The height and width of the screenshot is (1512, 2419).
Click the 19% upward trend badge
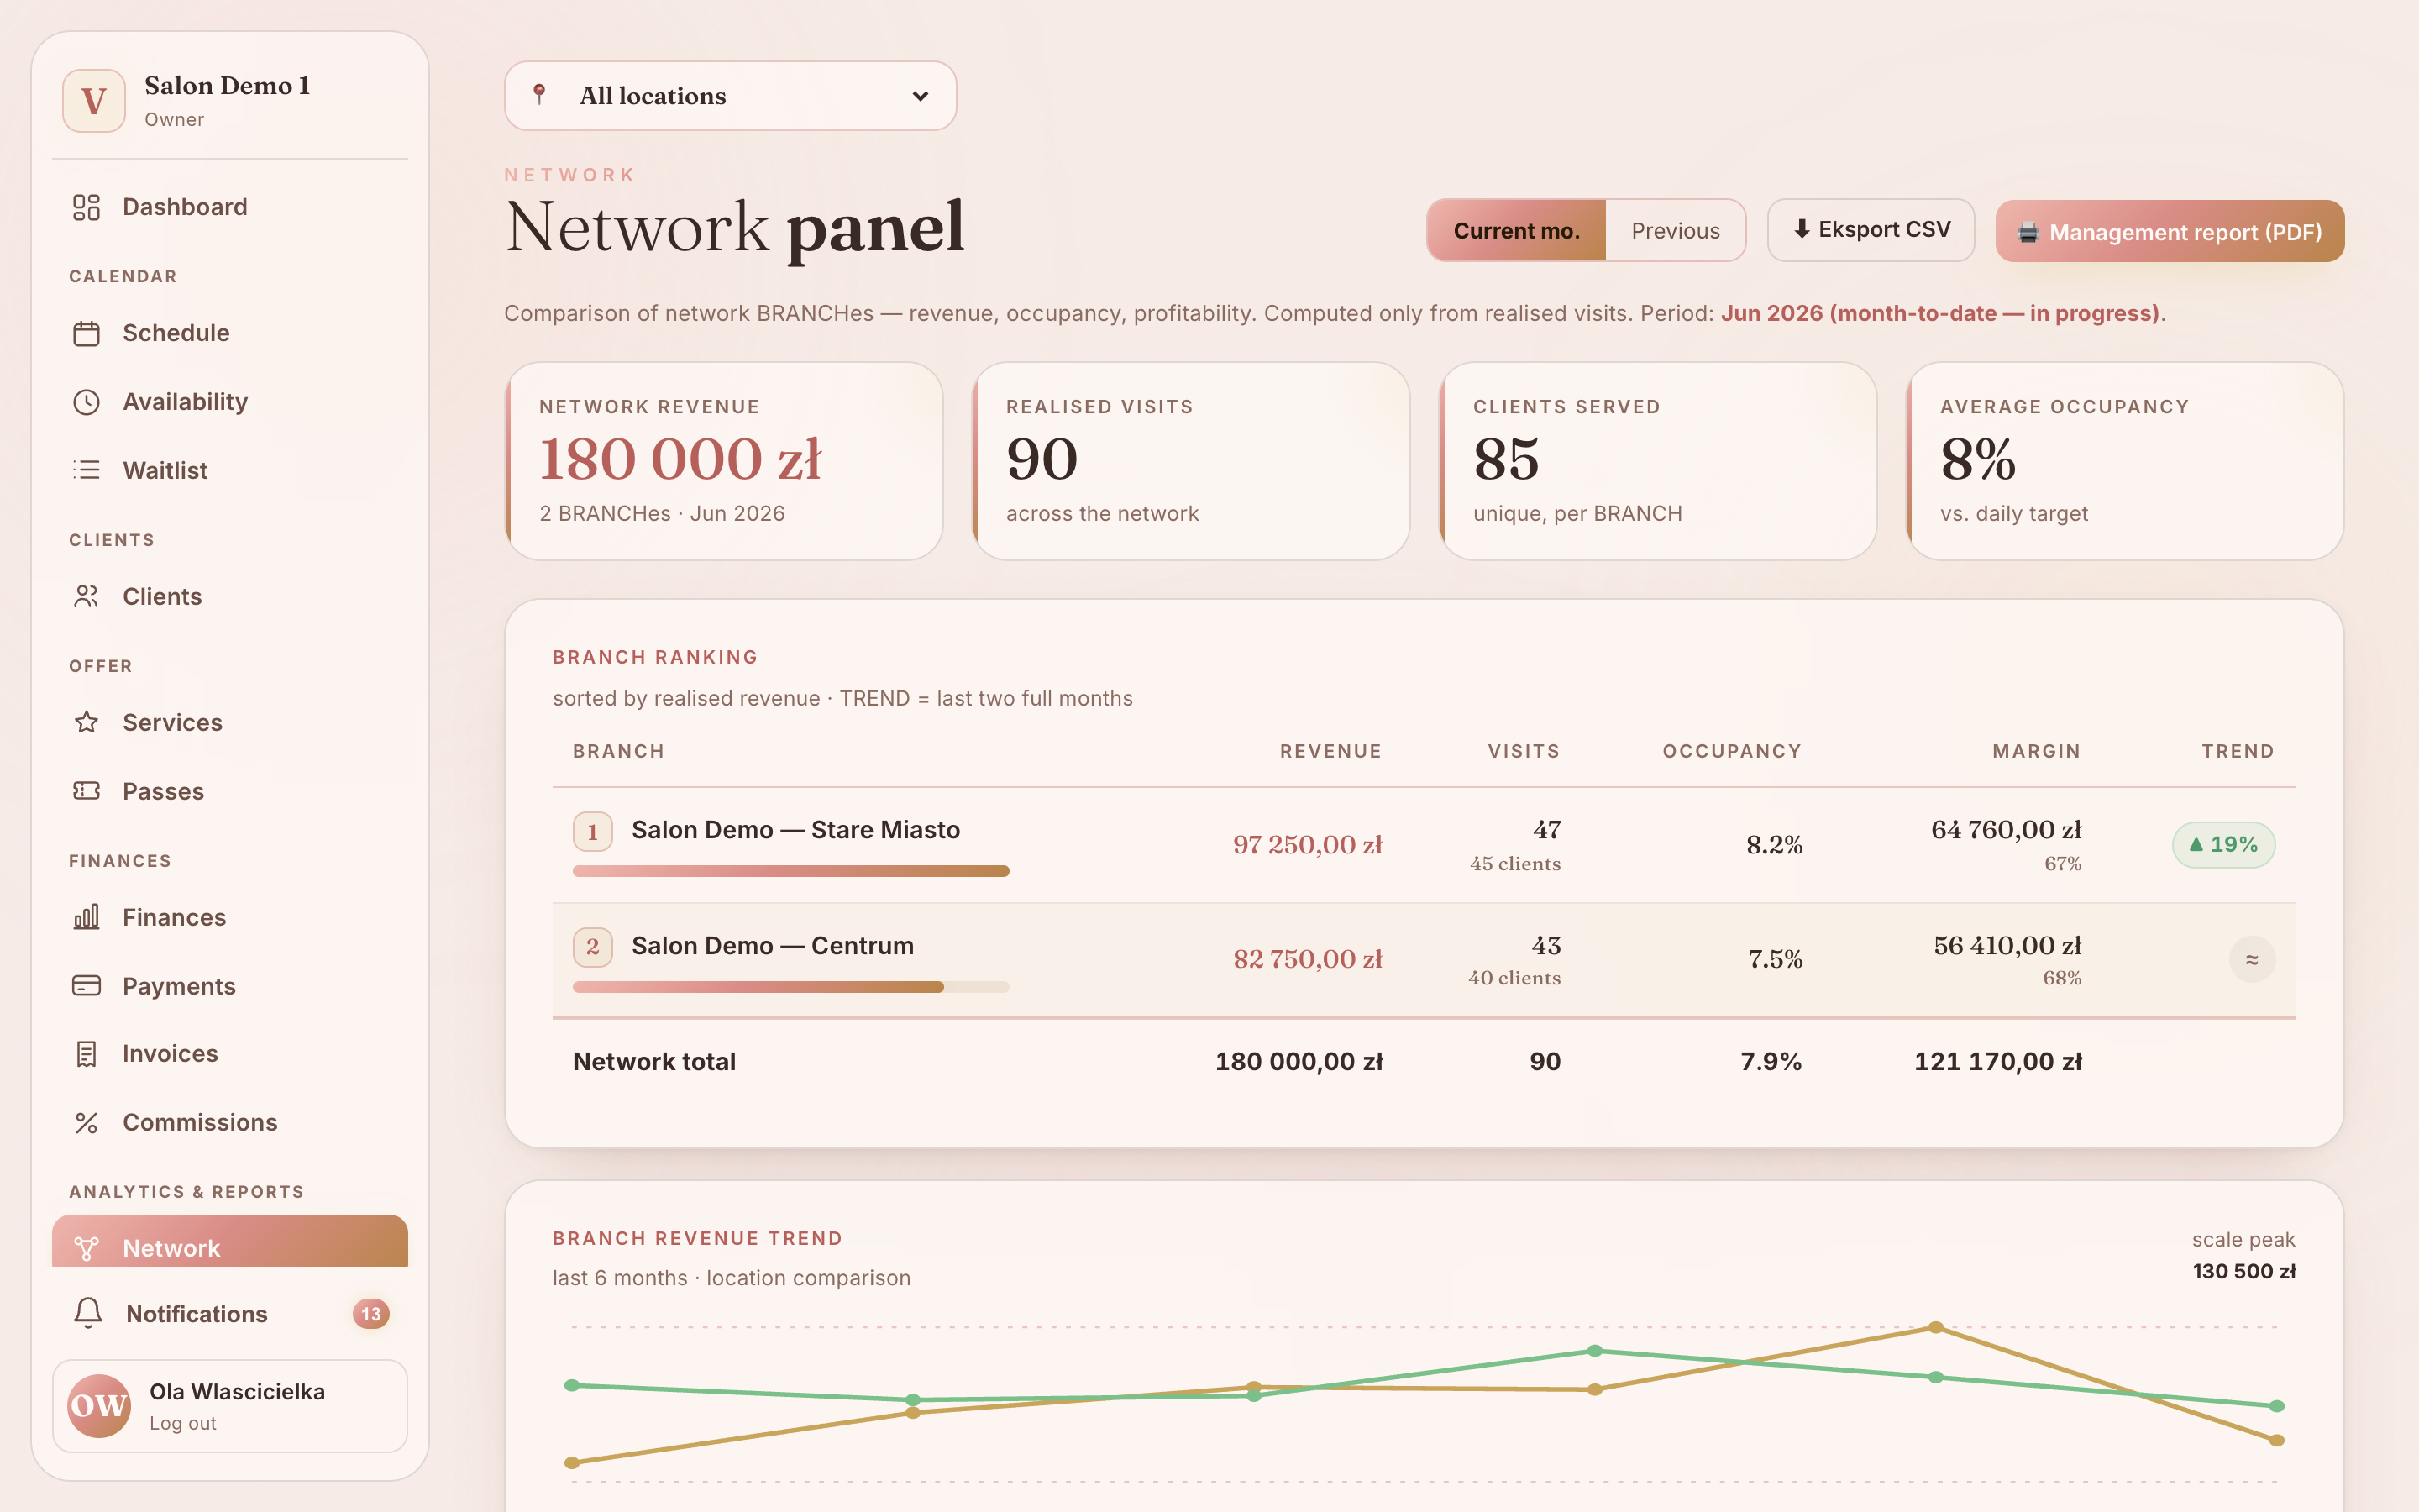2223,845
